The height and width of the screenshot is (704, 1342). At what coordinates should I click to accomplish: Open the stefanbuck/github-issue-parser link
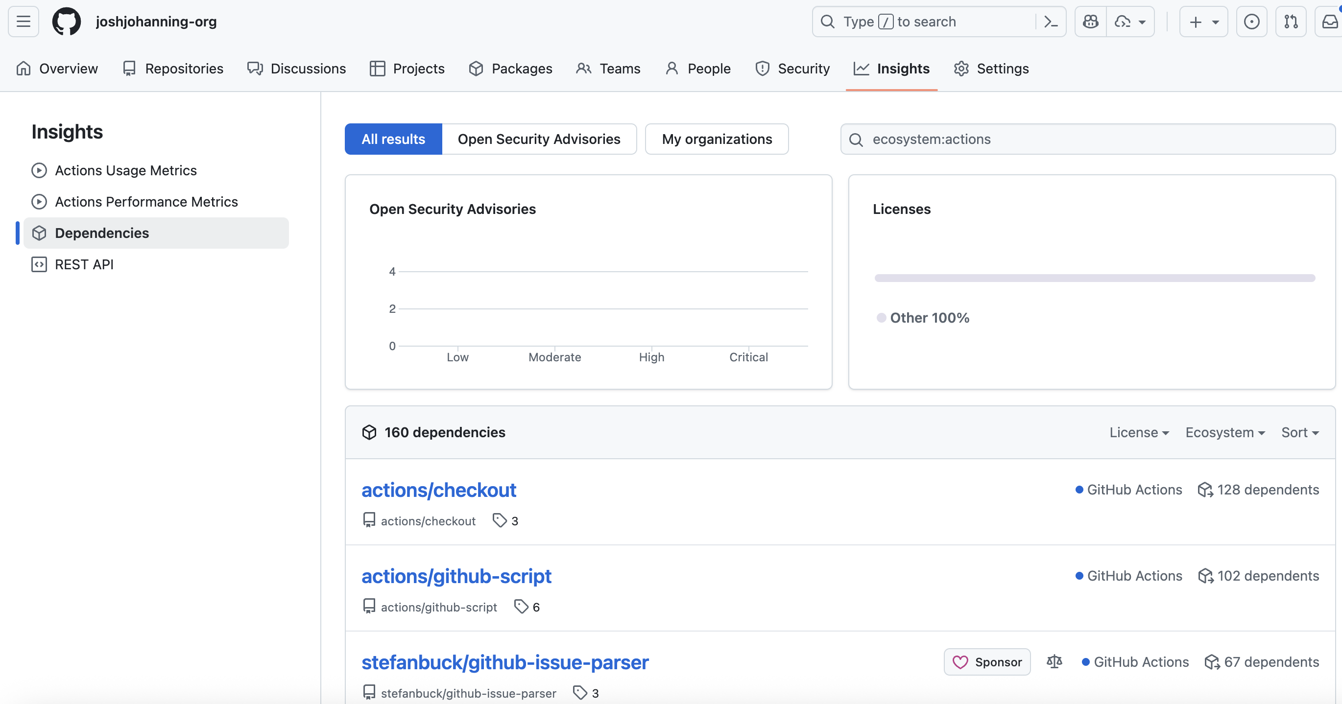[x=505, y=662]
